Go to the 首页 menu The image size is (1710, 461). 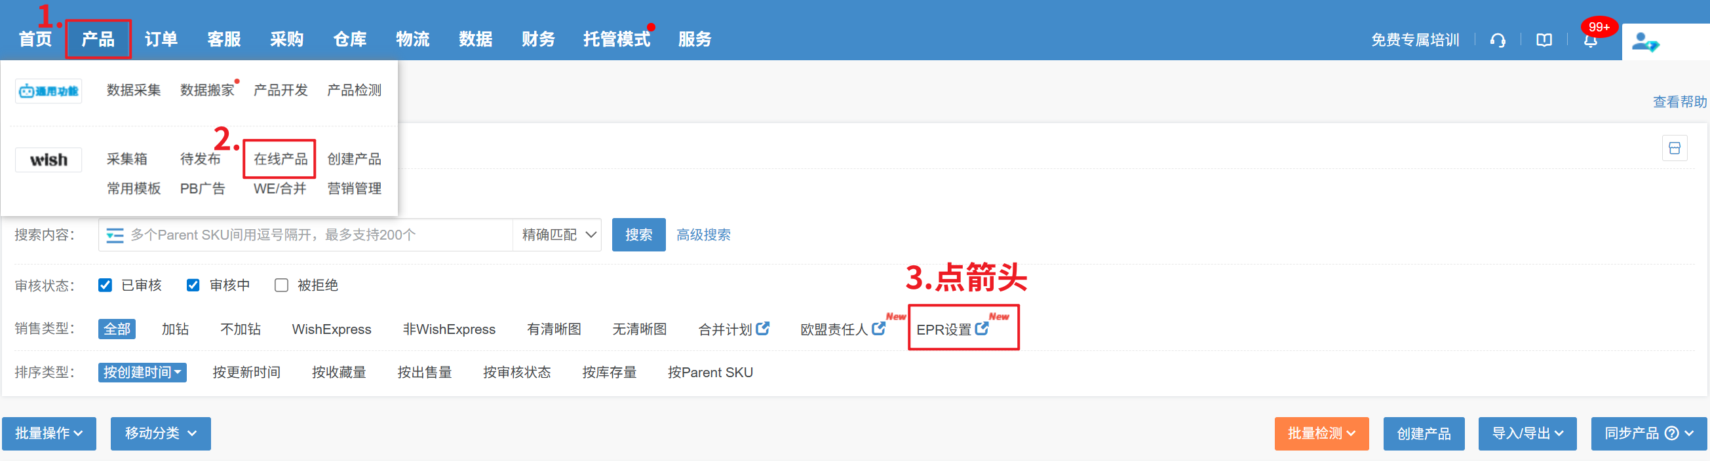[35, 39]
